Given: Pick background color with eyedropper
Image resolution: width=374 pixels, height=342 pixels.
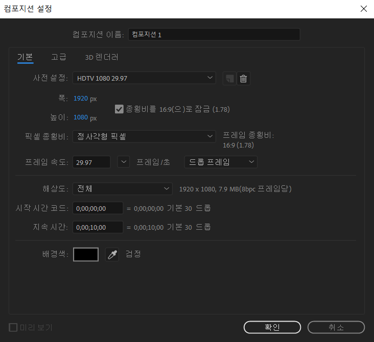Looking at the screenshot, I should [x=112, y=255].
